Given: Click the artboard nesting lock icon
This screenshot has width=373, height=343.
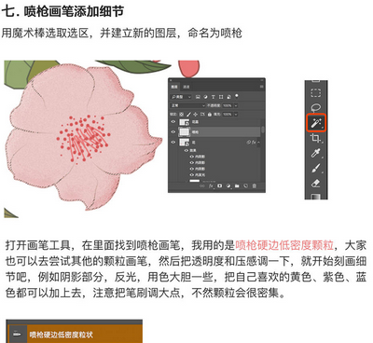Looking at the screenshot, I should (x=202, y=114).
